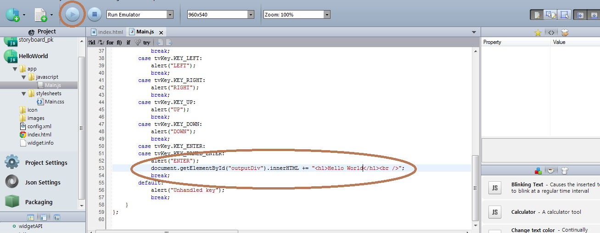Open the shirt tab in the snippets panel
The height and width of the screenshot is (233, 600).
click(565, 171)
